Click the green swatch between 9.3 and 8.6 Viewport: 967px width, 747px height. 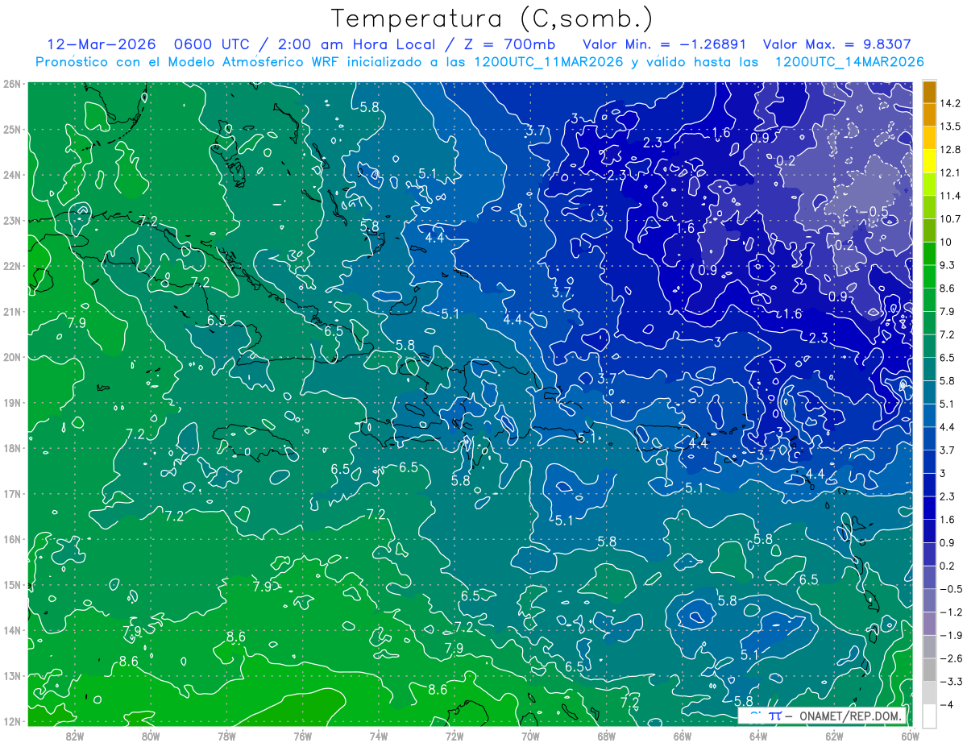[929, 276]
